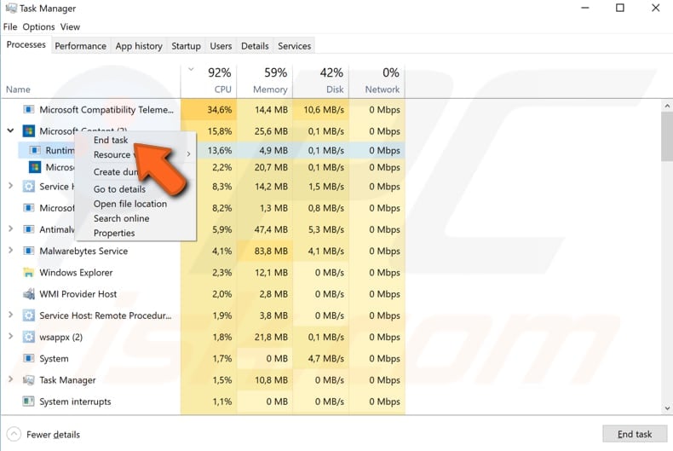
Task: Open the File menu
Action: [10, 26]
